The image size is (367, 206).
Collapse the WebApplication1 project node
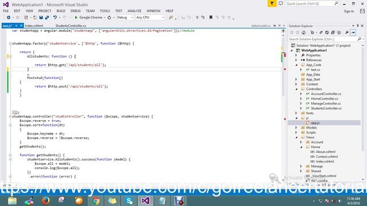292,50
